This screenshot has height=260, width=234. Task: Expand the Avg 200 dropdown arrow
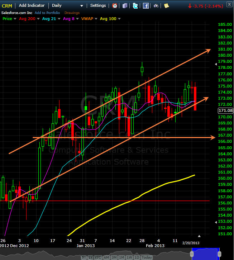[38, 19]
